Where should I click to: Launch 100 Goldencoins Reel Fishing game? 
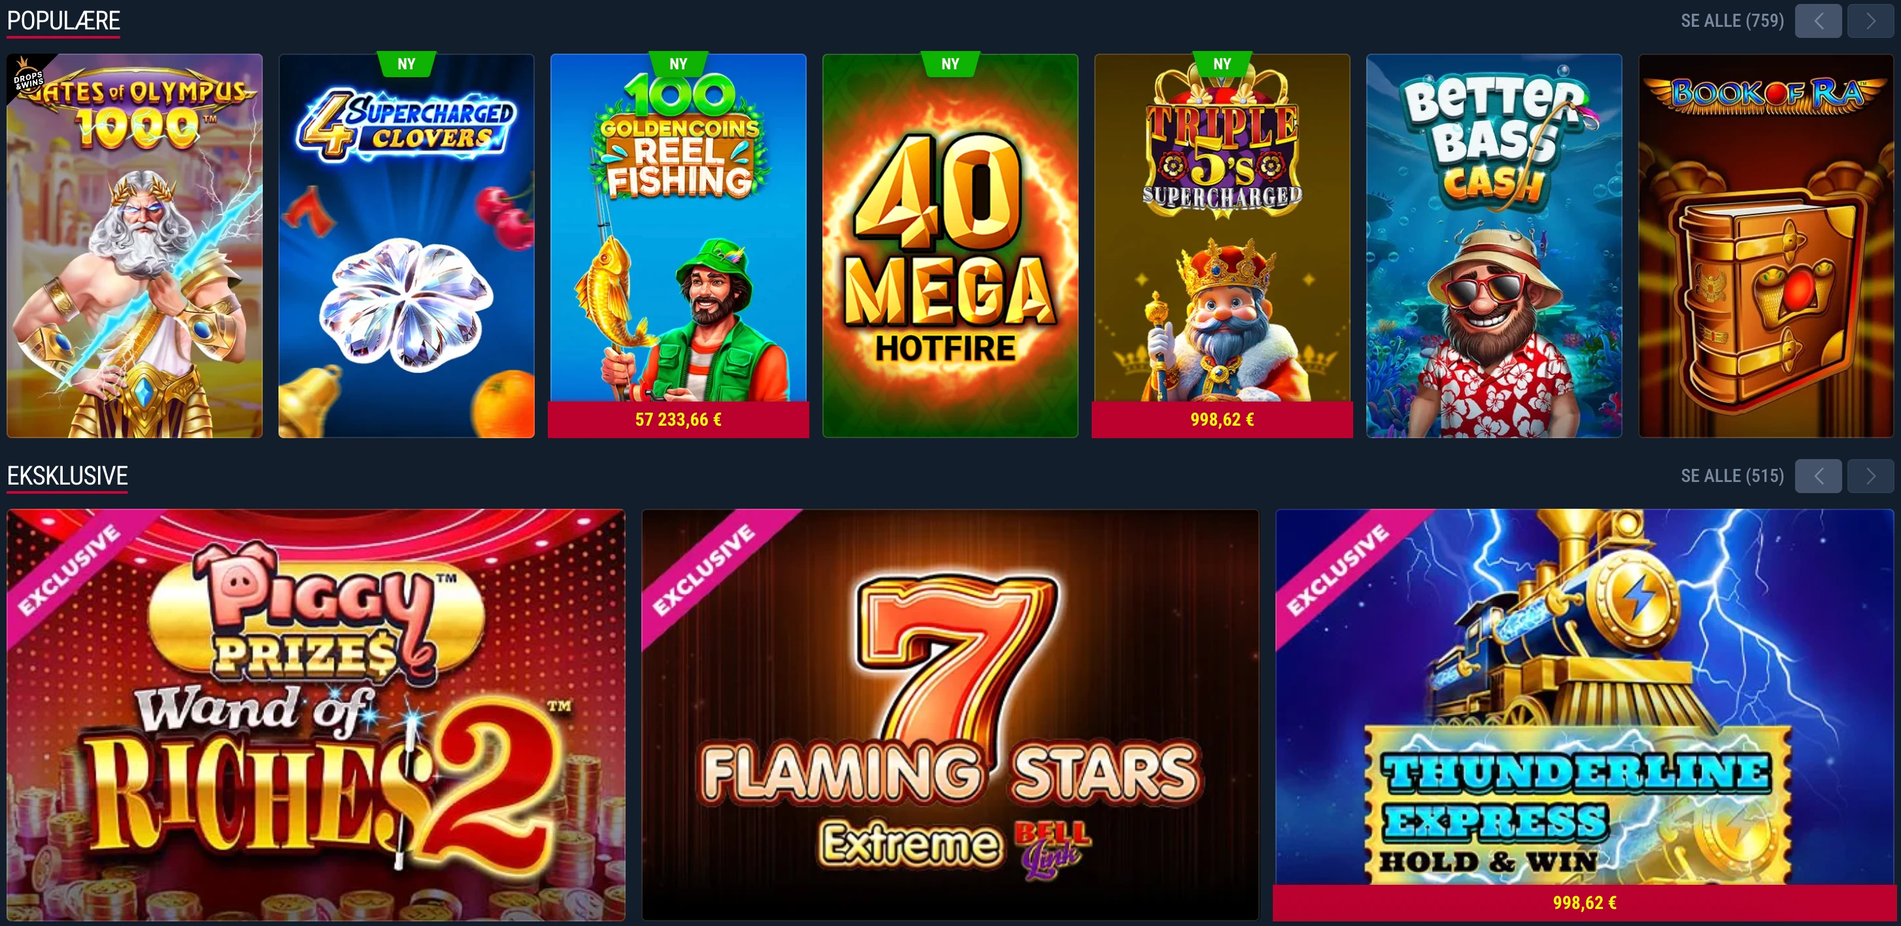point(678,245)
